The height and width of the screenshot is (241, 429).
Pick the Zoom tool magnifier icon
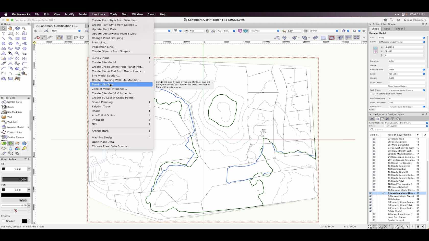(24, 29)
